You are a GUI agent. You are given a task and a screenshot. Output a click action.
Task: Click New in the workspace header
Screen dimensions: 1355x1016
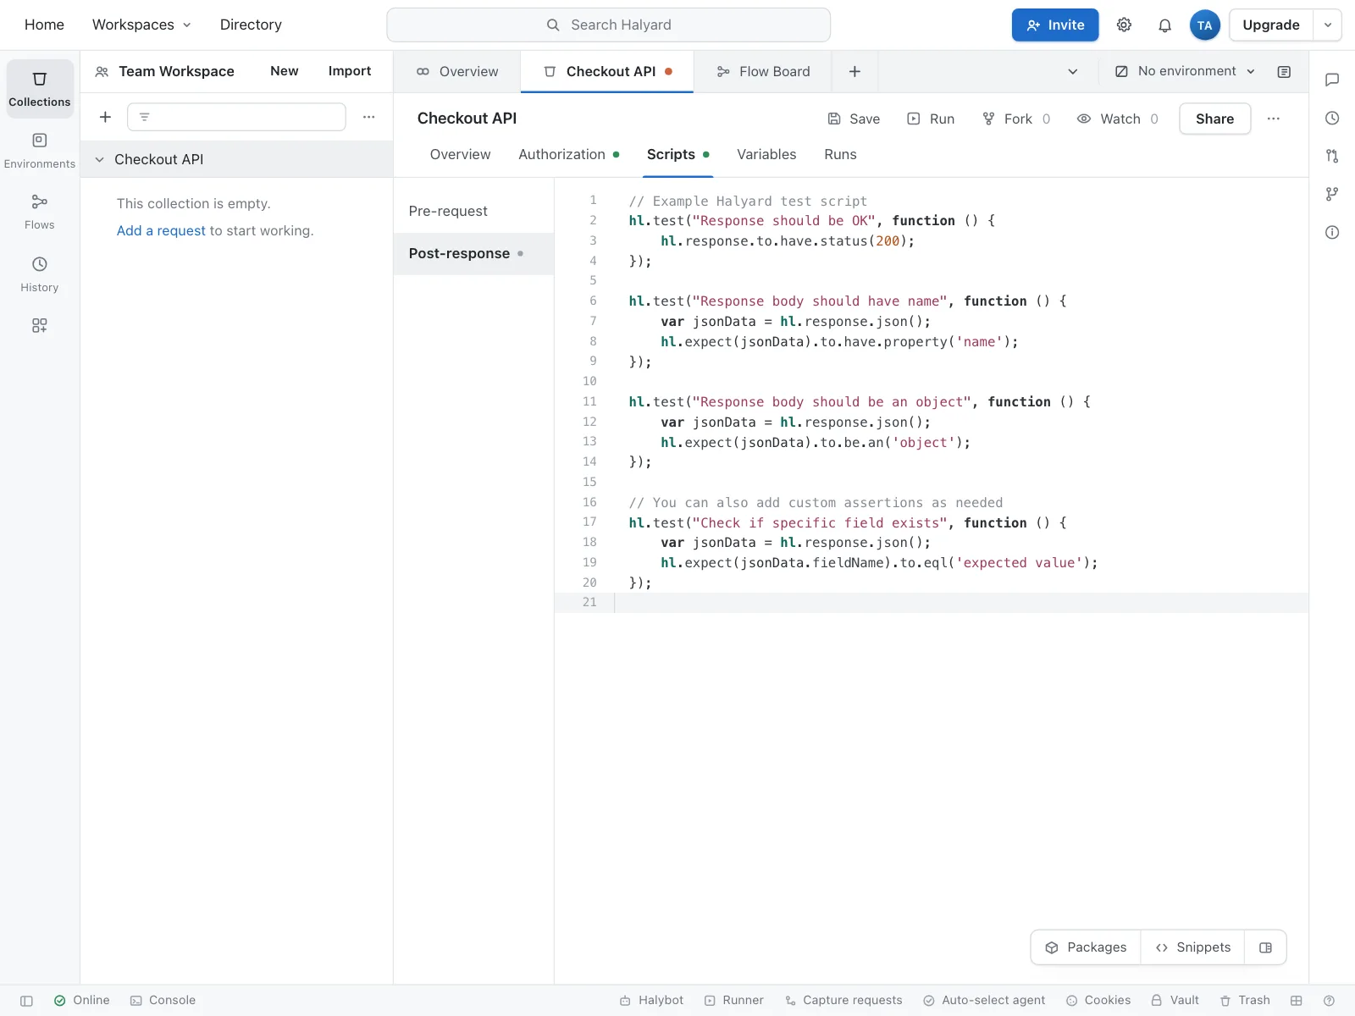coord(285,71)
